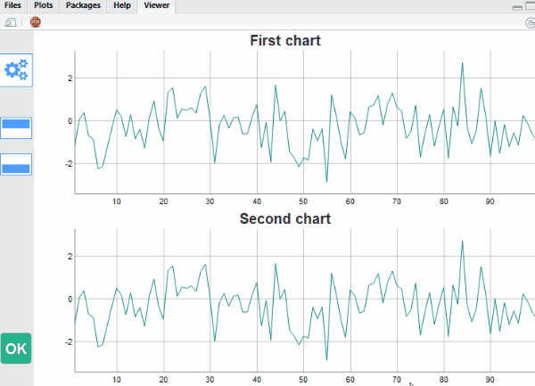Open the gears settings icon in sidebar

[17, 70]
